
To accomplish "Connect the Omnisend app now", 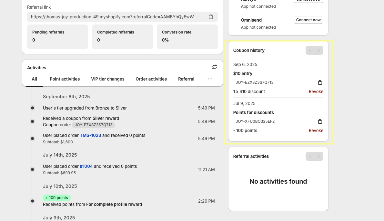I will tap(308, 20).
